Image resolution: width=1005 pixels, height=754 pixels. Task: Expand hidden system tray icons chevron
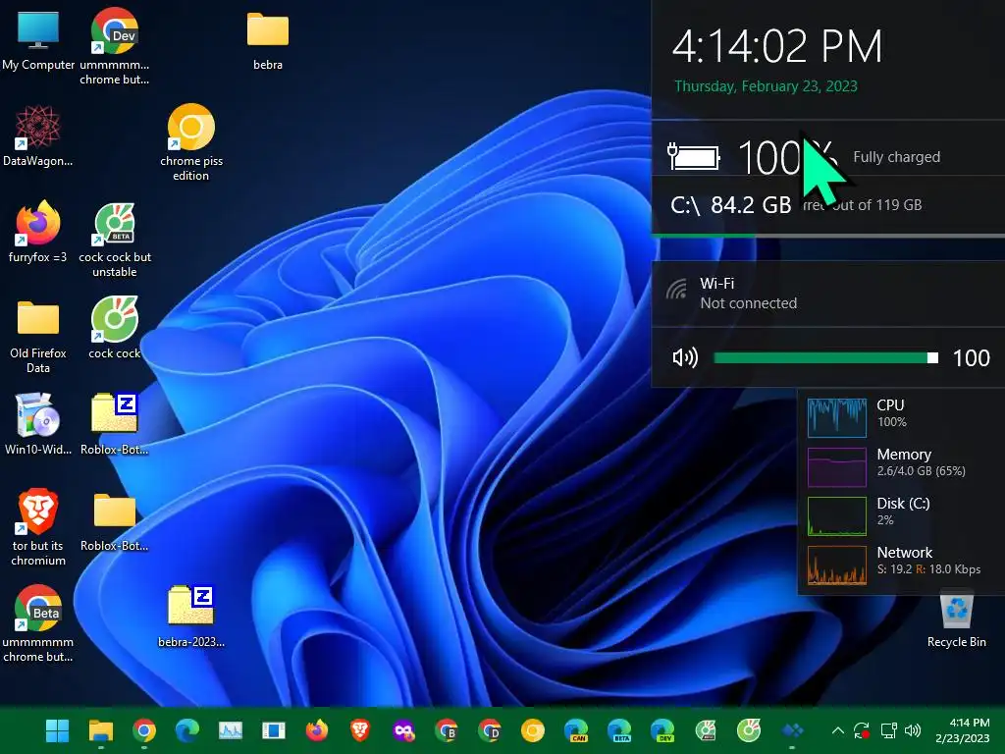tap(838, 730)
